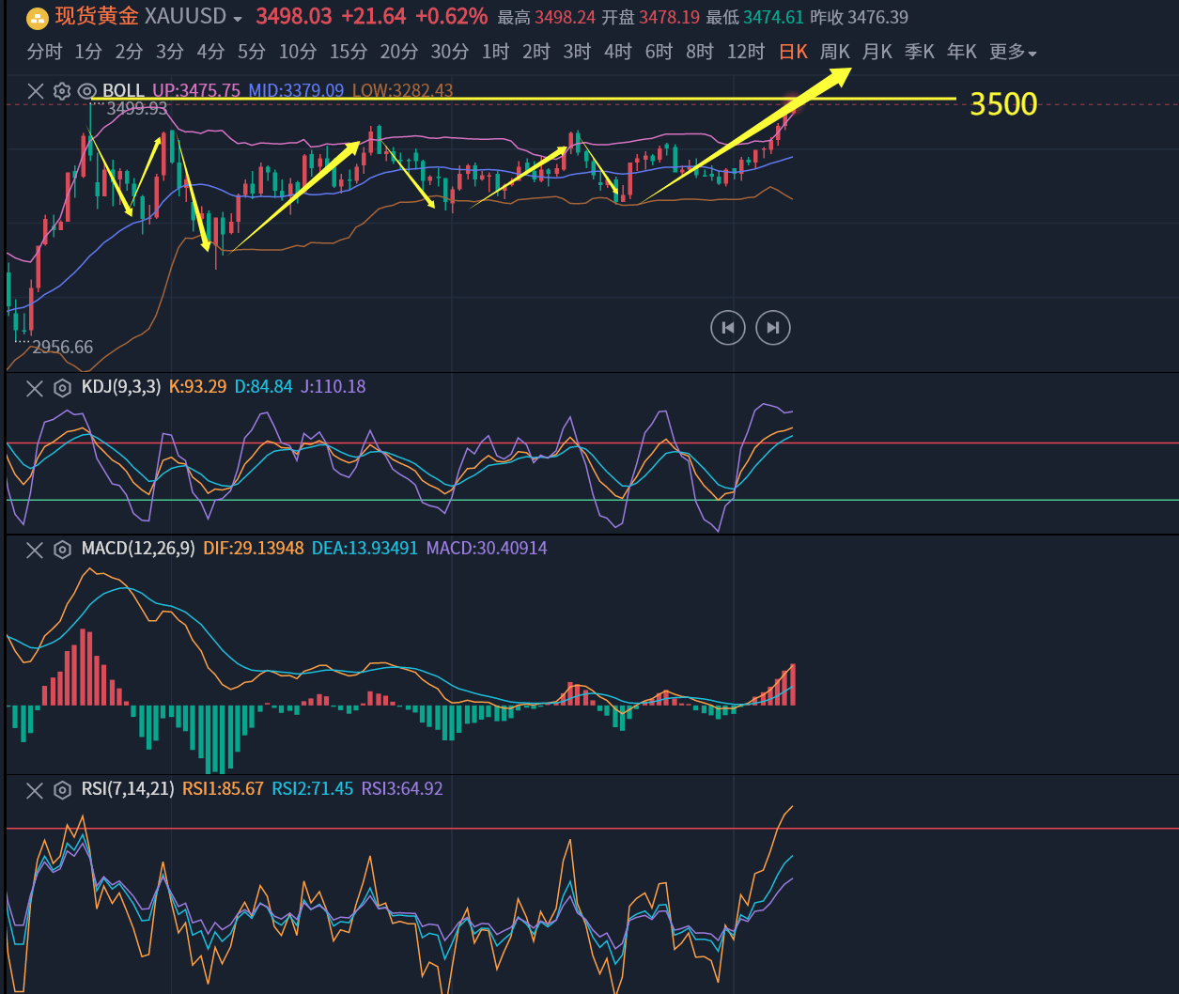The height and width of the screenshot is (994, 1179).
Task: Select the 15分 timeframe
Action: pyautogui.click(x=349, y=52)
